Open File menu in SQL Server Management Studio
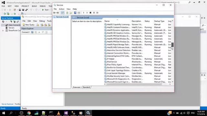The image size is (207, 116). click(x=24, y=21)
